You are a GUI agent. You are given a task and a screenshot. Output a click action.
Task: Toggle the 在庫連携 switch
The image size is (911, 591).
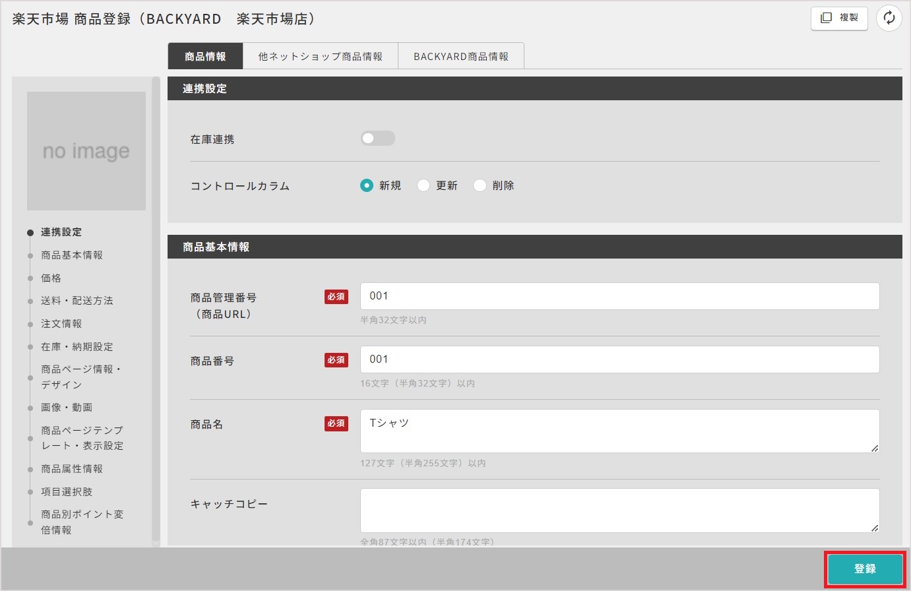click(378, 139)
